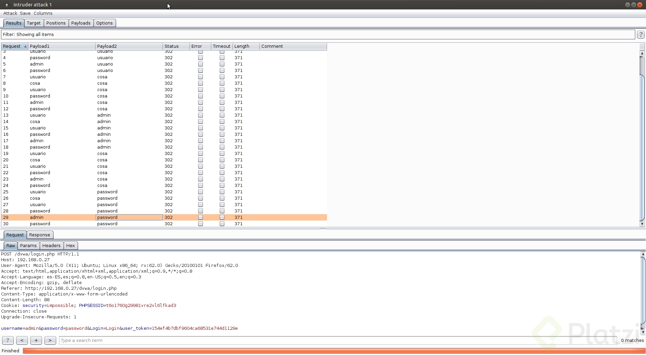
Task: Open the Columns menu
Action: click(x=43, y=13)
